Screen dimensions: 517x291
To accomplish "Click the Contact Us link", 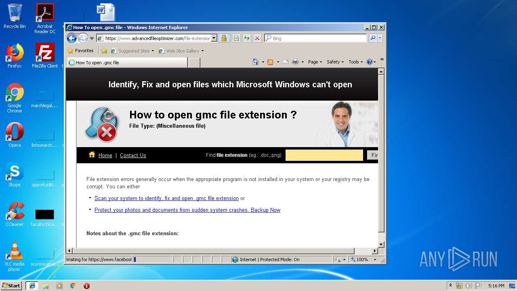I will point(133,155).
